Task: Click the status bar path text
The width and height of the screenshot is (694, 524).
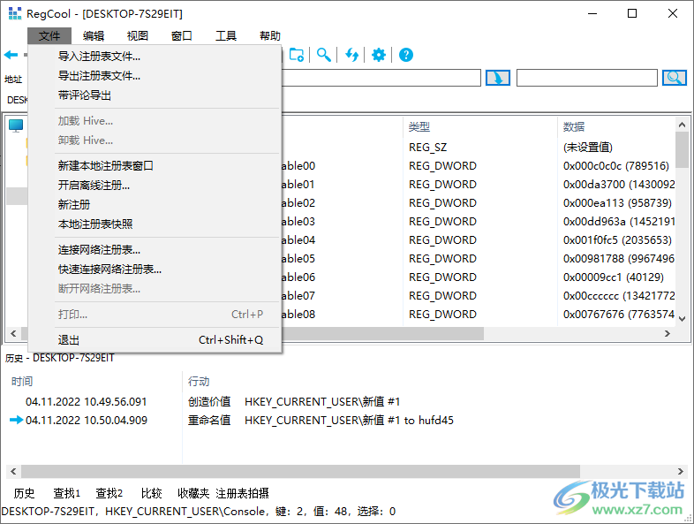Action: (x=199, y=512)
